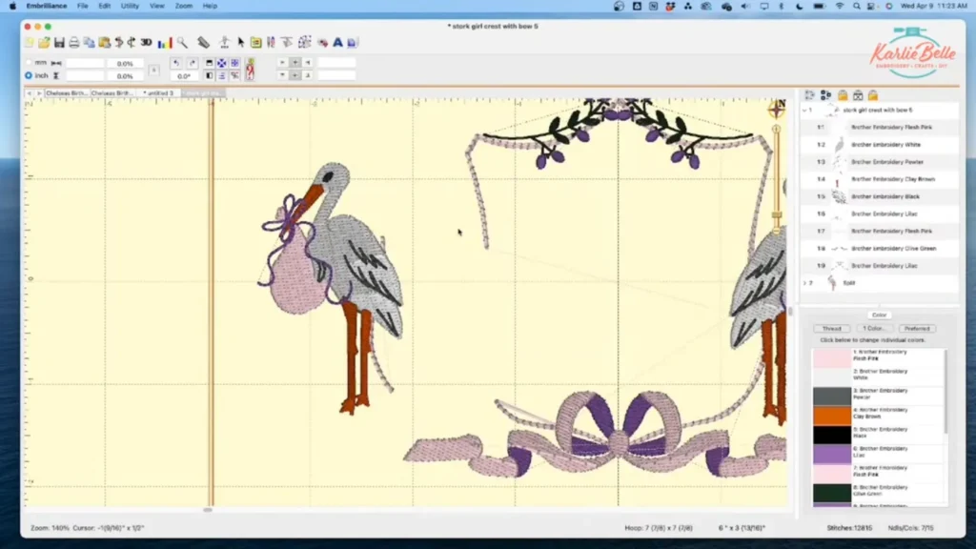Select the mm units radio button
Viewport: 976px width, 549px height.
(29, 62)
